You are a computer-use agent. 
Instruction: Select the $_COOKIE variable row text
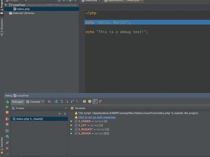click(x=93, y=121)
